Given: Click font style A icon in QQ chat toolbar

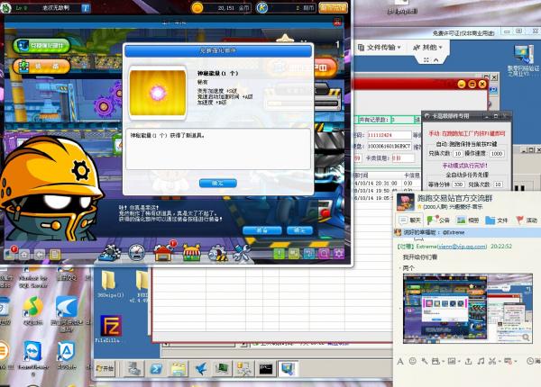Looking at the screenshot, I should (400, 361).
